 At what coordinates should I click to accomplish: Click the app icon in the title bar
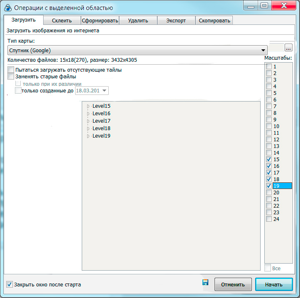tap(7, 7)
